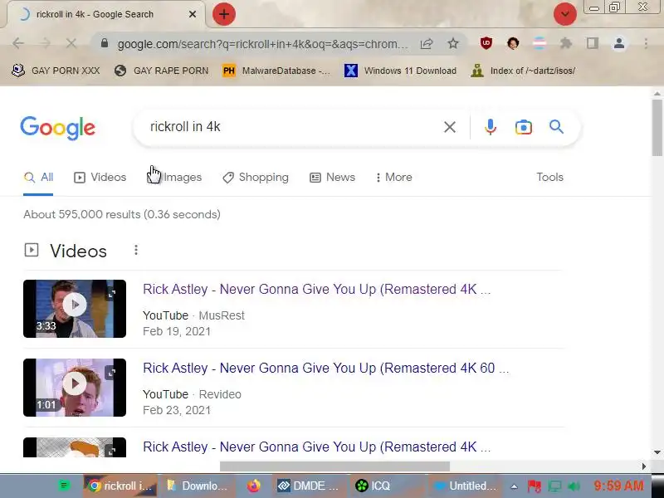Screen dimensions: 664x498
Task: Open the network tray icon
Action: [x=554, y=486]
